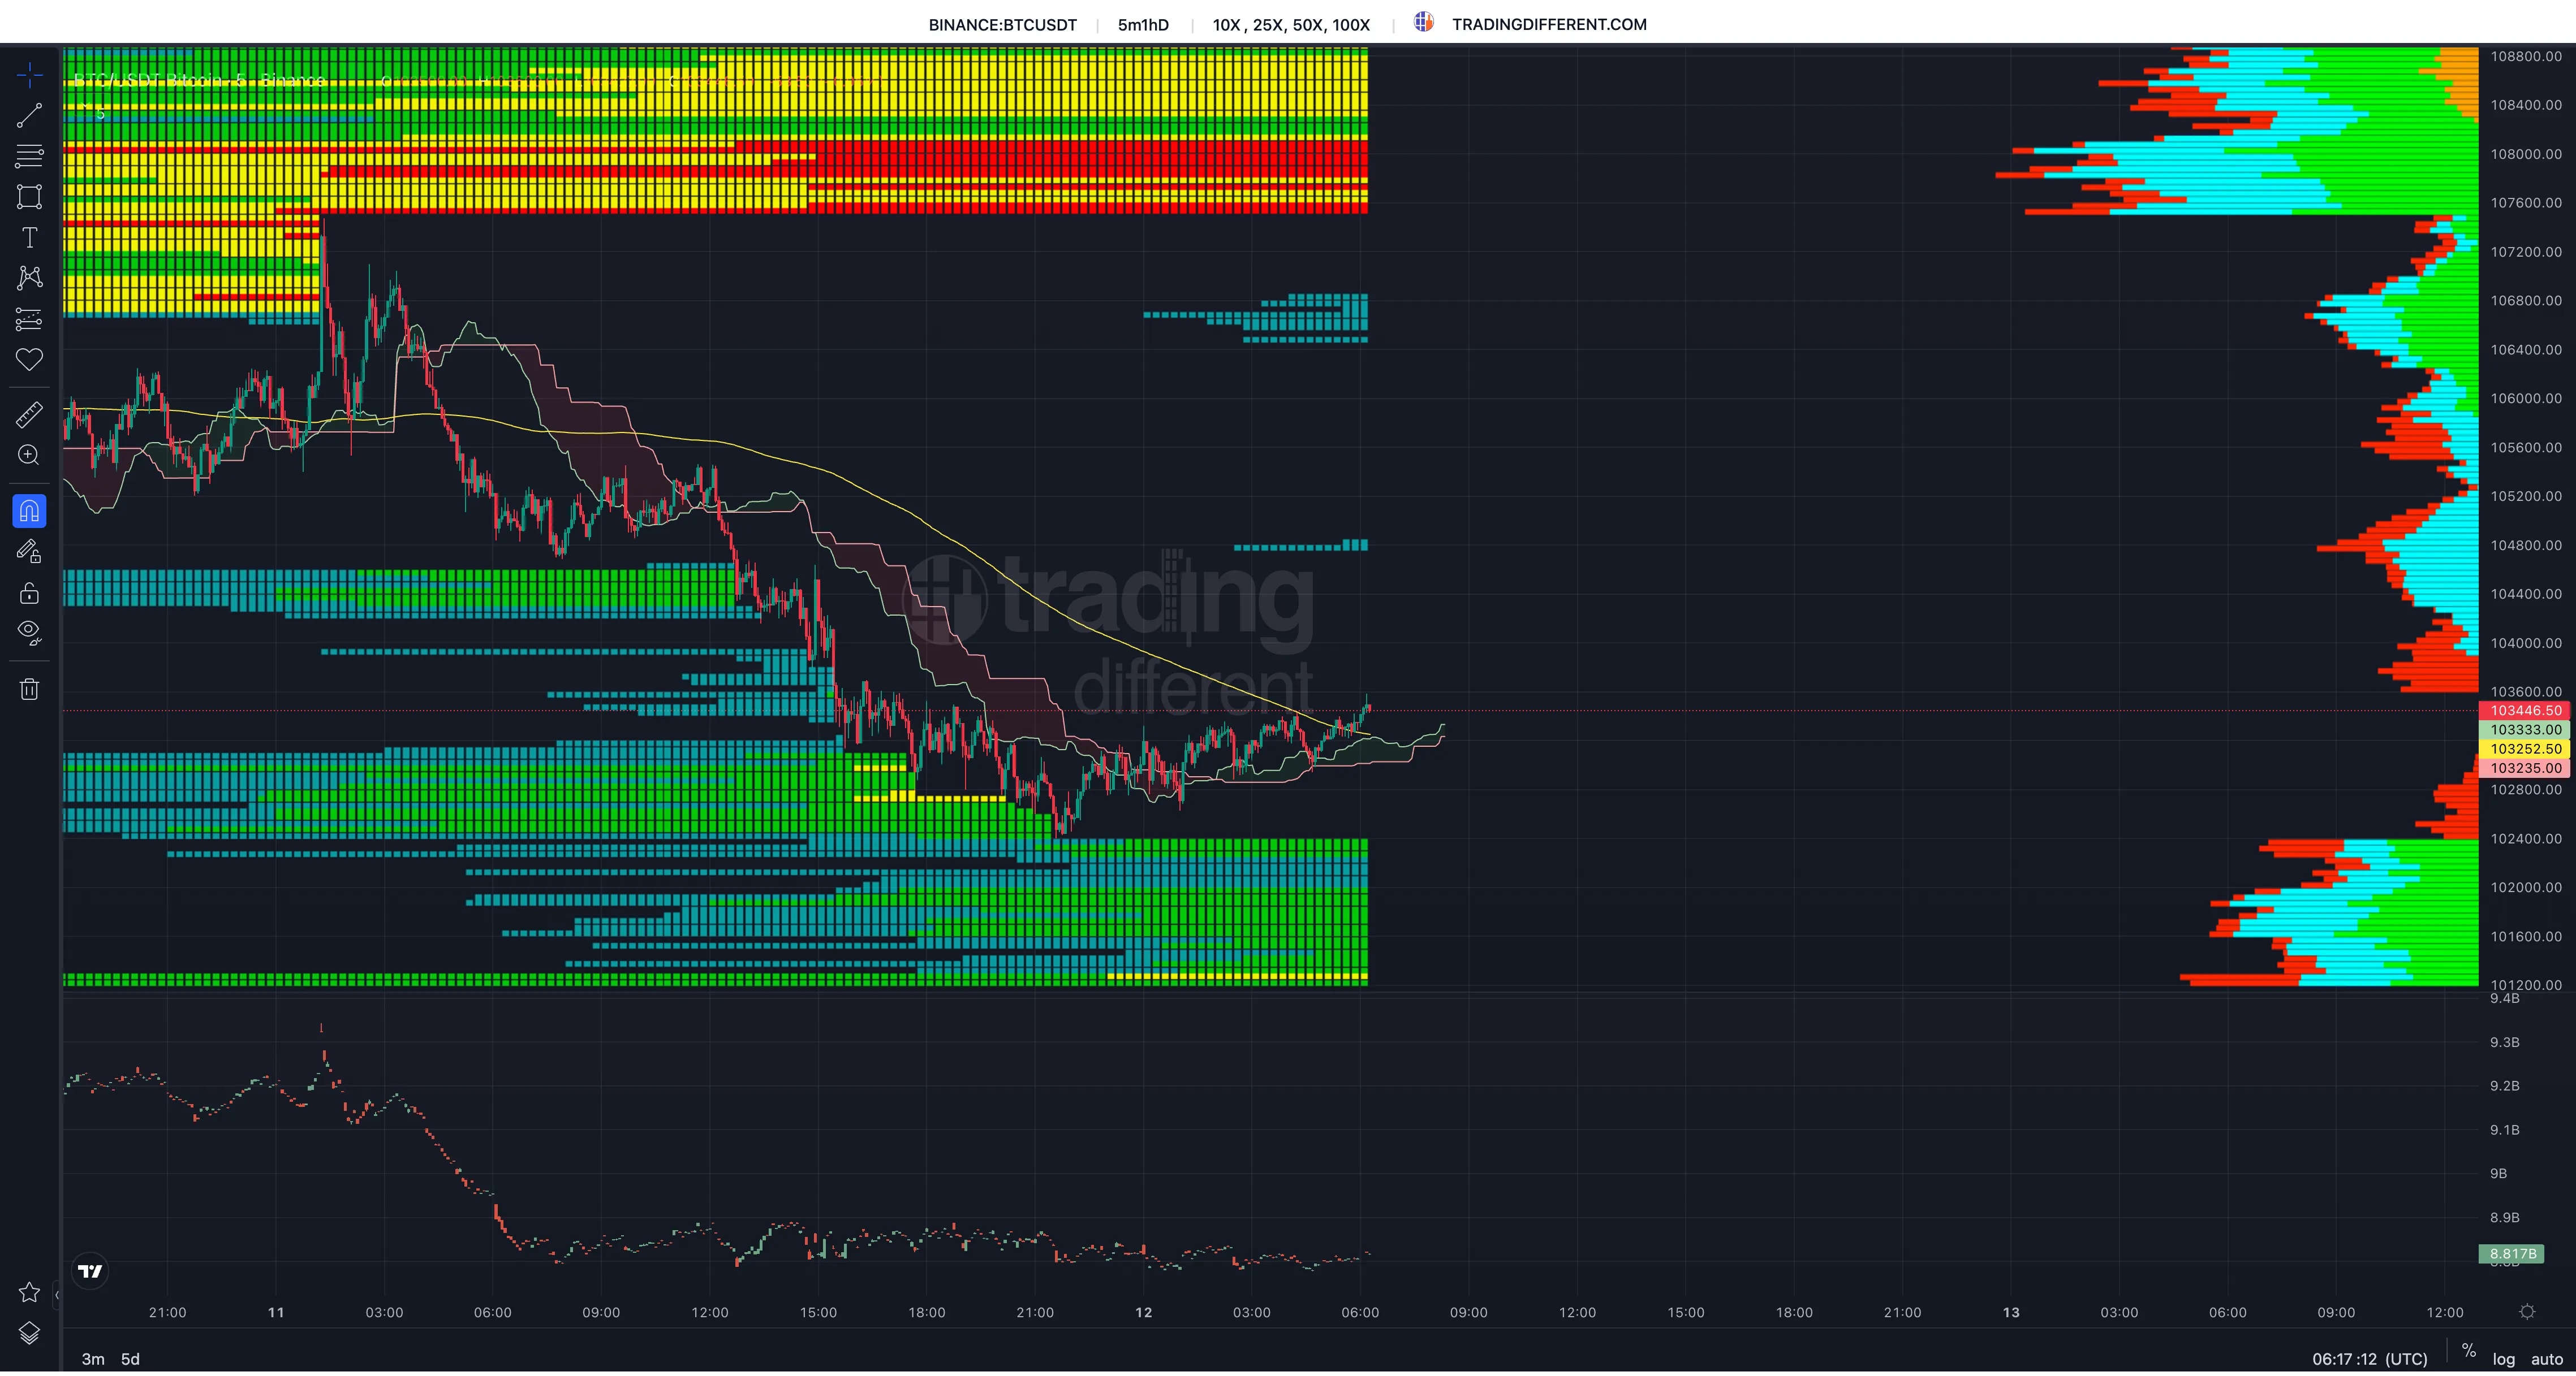Remove drawings with the trash icon
Viewport: 2576px width, 1376px height.
coord(29,689)
